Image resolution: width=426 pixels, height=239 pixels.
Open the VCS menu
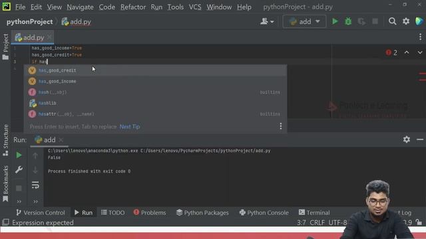(x=195, y=7)
